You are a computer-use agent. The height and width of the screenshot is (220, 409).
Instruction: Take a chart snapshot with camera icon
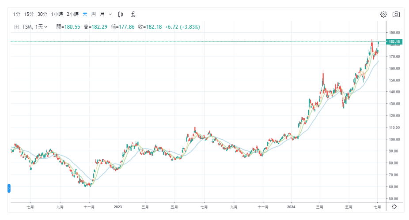pyautogui.click(x=396, y=14)
